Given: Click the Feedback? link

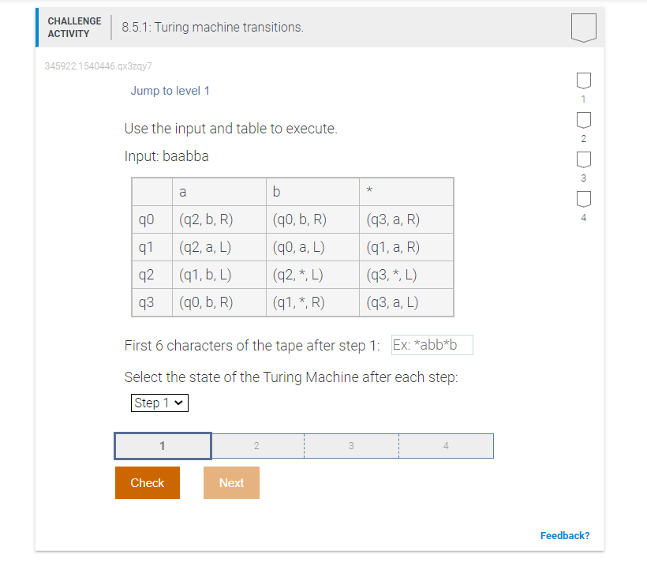Looking at the screenshot, I should tap(565, 535).
